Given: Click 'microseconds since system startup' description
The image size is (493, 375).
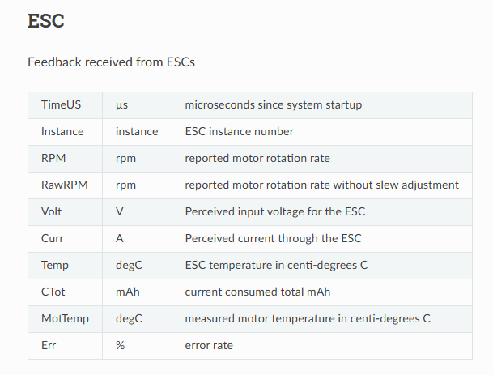Looking at the screenshot, I should 274,104.
